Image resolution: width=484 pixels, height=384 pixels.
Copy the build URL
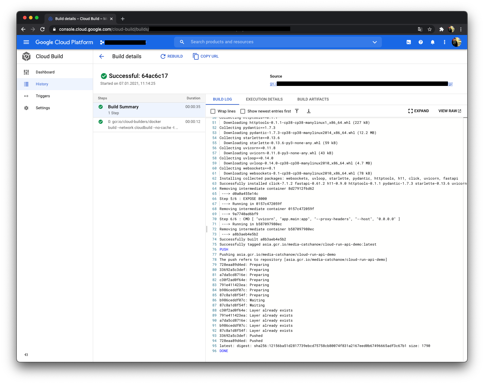[205, 56]
